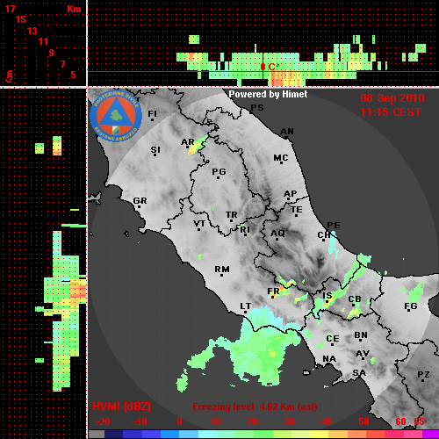Click the 65 value on the dBZ scale

[x=419, y=421]
